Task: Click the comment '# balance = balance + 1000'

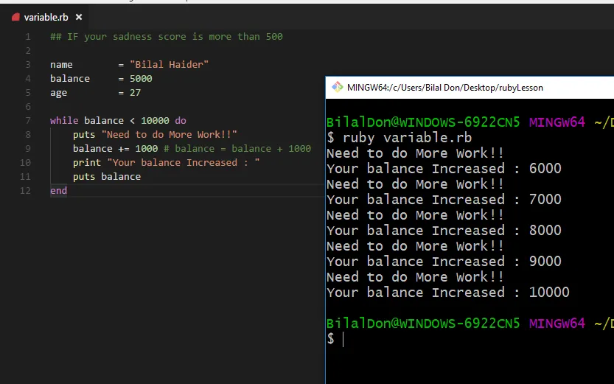Action: (x=237, y=149)
